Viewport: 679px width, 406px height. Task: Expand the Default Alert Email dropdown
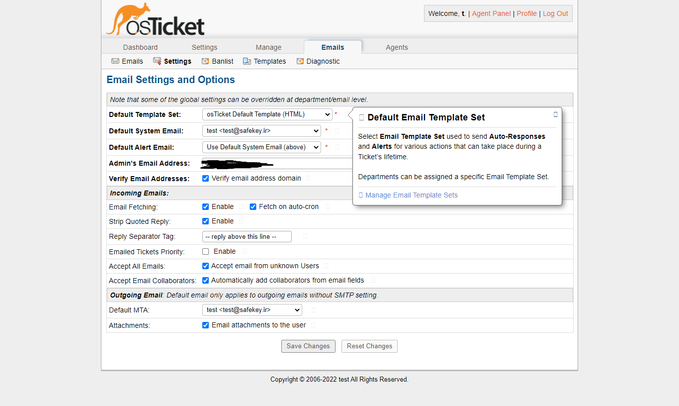click(261, 147)
